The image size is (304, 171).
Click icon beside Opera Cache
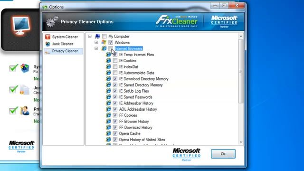[109, 133]
